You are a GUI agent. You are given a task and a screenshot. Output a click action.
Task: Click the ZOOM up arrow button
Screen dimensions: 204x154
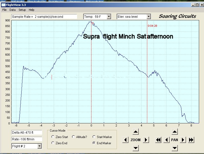pos(136,132)
